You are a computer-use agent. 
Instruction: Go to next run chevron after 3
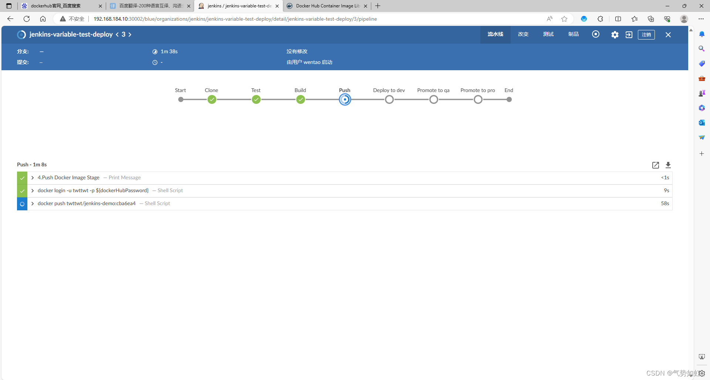(x=130, y=34)
